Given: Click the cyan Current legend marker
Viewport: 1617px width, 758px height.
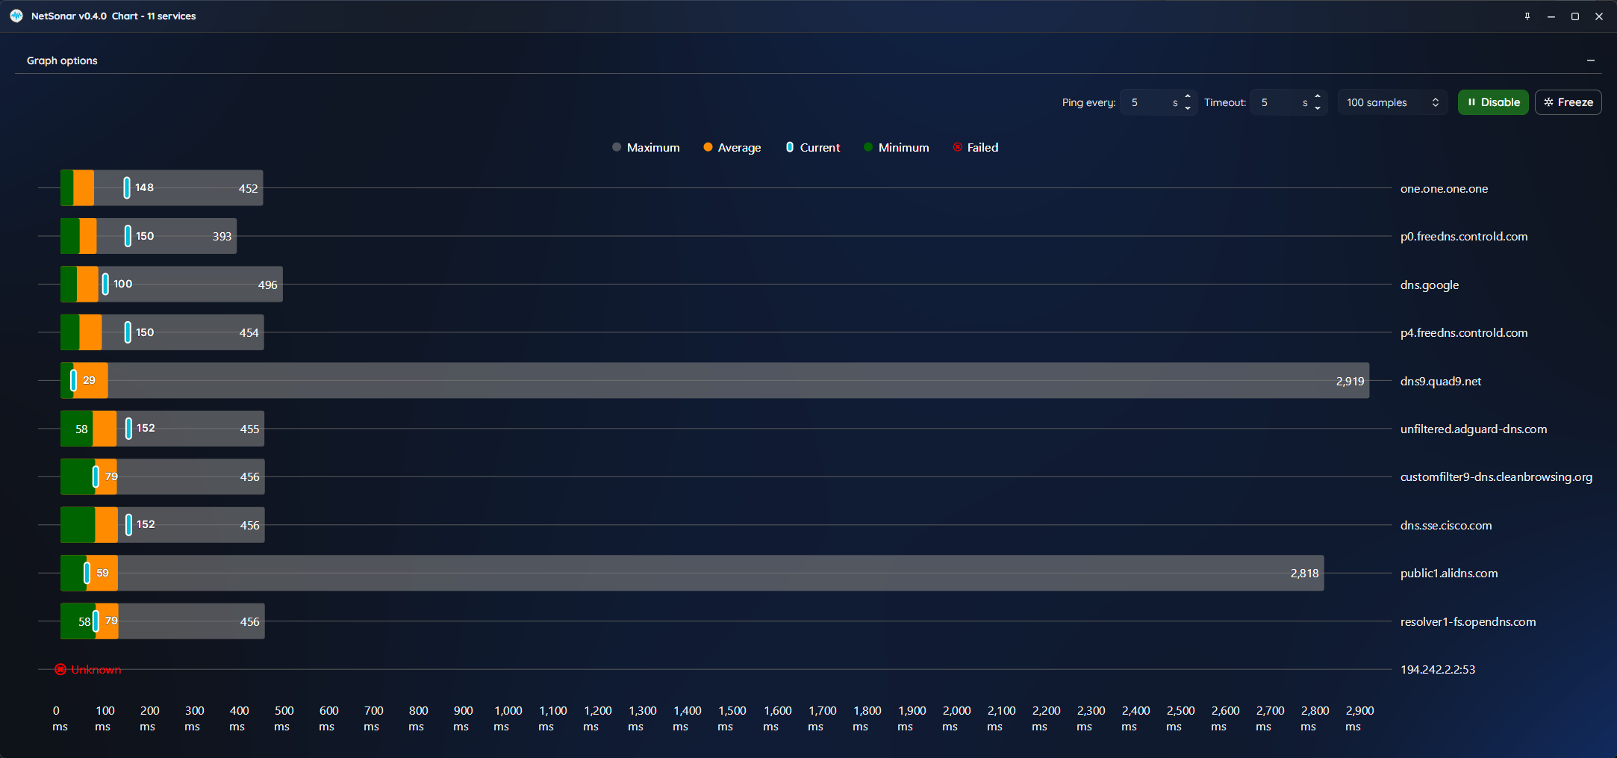Looking at the screenshot, I should tap(790, 147).
